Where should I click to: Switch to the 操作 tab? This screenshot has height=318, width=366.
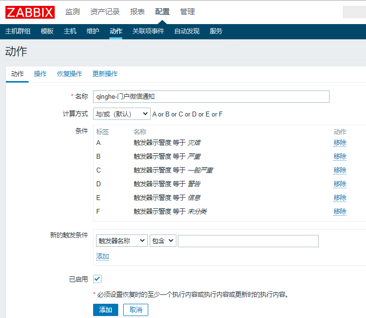pos(40,74)
